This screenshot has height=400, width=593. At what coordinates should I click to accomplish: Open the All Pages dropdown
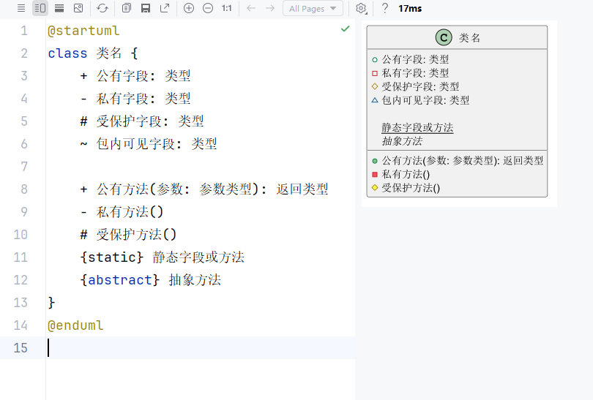pyautogui.click(x=313, y=8)
